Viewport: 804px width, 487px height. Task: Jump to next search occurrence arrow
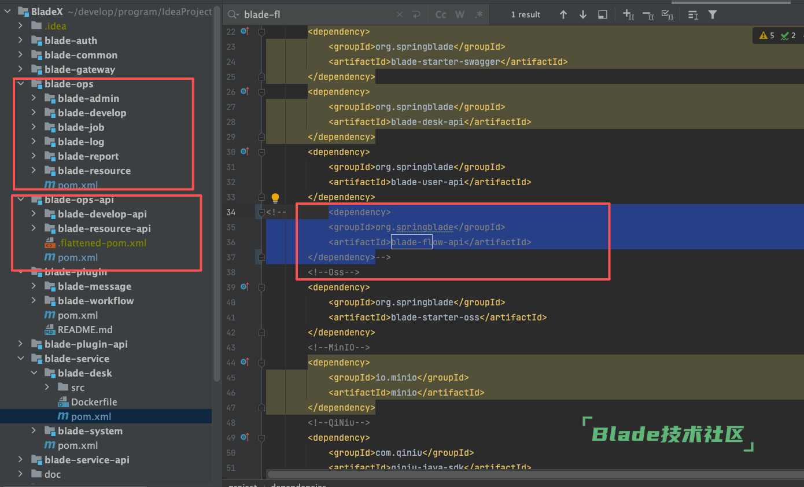tap(582, 14)
